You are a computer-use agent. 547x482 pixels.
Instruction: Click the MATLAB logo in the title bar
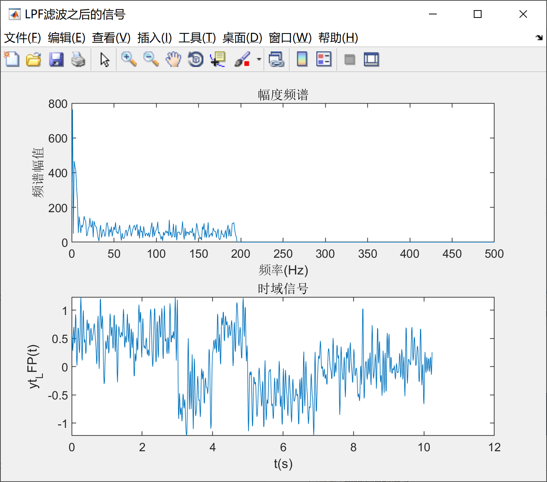(15, 14)
